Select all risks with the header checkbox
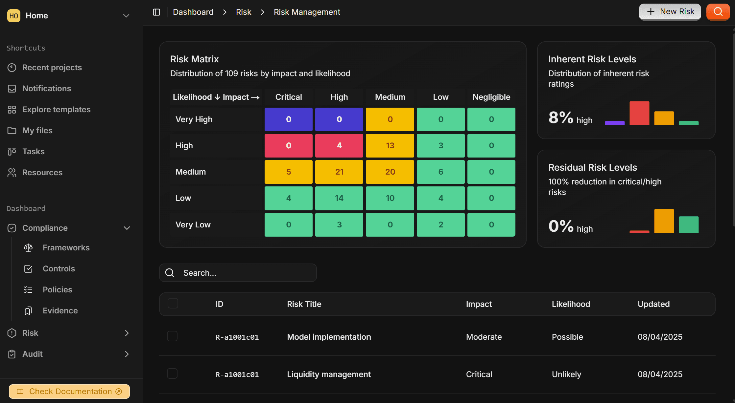 (x=173, y=304)
